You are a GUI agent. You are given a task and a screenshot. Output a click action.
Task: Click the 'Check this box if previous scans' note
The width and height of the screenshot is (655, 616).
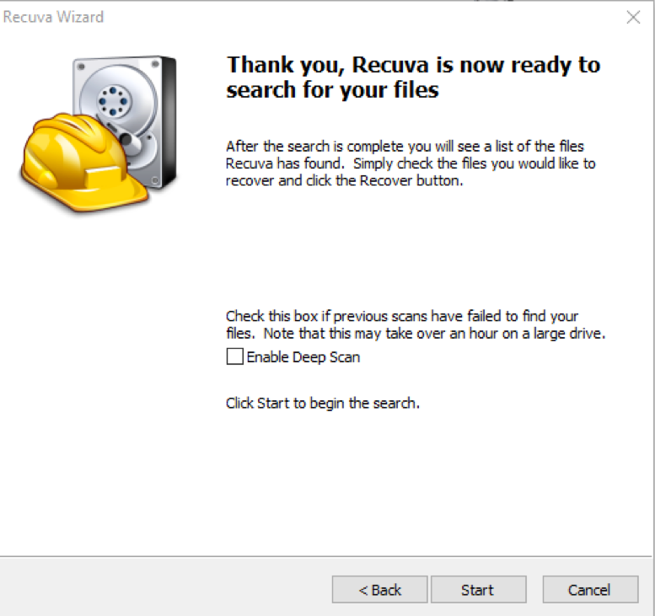[416, 324]
